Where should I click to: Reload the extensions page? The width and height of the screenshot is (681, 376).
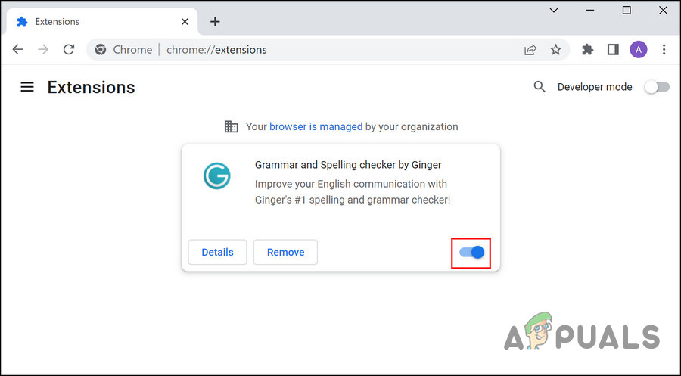[69, 49]
